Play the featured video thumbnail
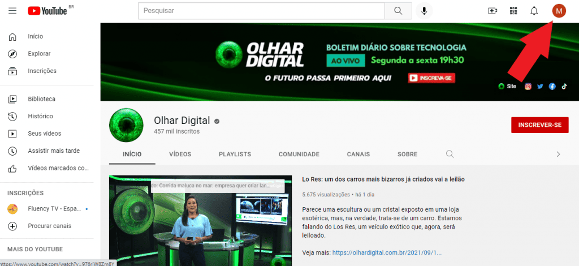The width and height of the screenshot is (579, 266). 201,221
